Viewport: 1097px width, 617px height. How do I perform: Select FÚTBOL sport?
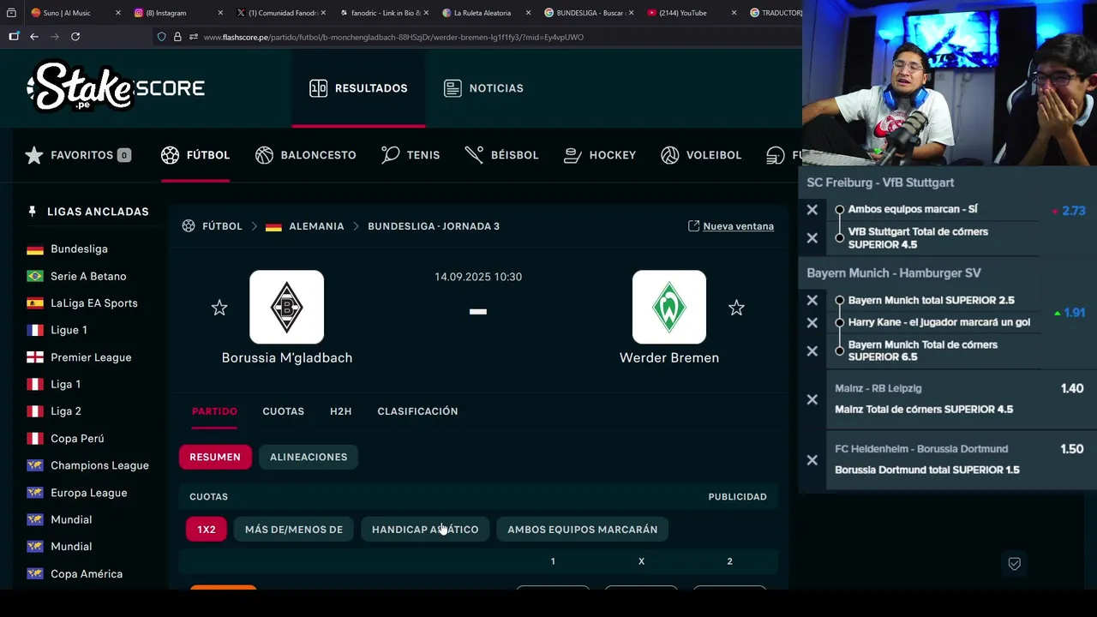[195, 155]
